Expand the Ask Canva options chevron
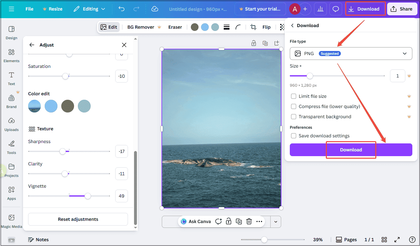This screenshot has width=420, height=246. tap(275, 221)
